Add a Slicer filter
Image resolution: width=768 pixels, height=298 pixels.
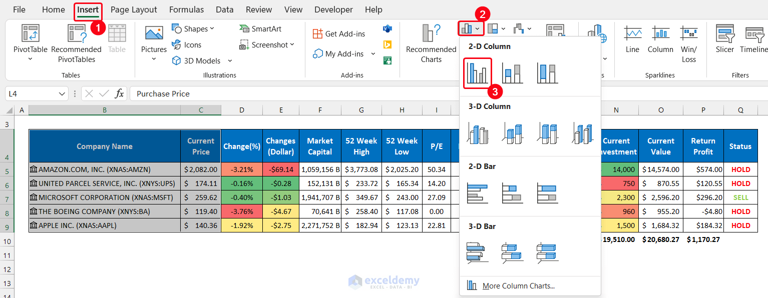725,39
